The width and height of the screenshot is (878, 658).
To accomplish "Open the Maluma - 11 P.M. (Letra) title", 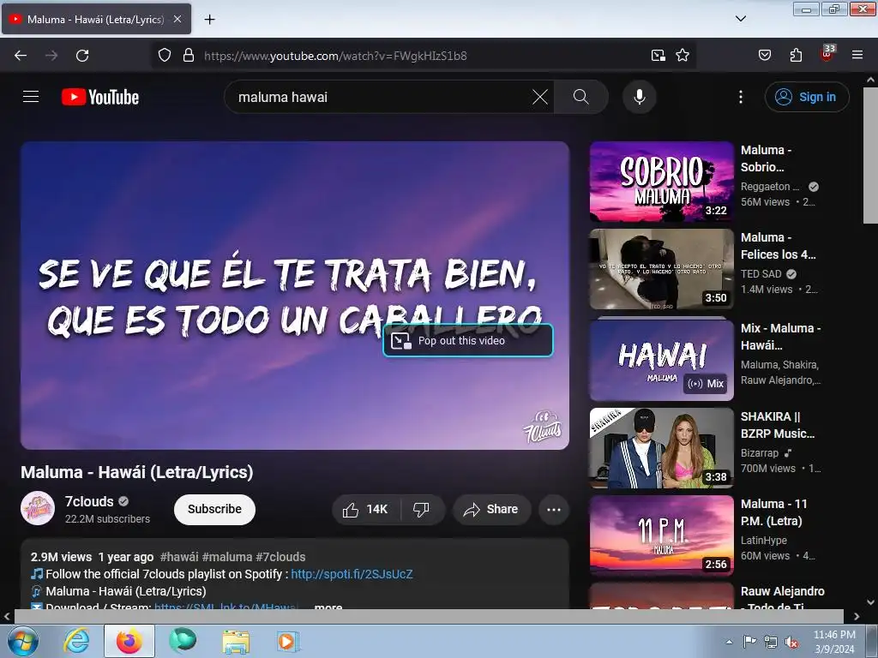I will (x=774, y=512).
